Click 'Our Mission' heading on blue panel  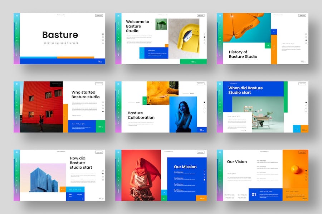(x=185, y=167)
